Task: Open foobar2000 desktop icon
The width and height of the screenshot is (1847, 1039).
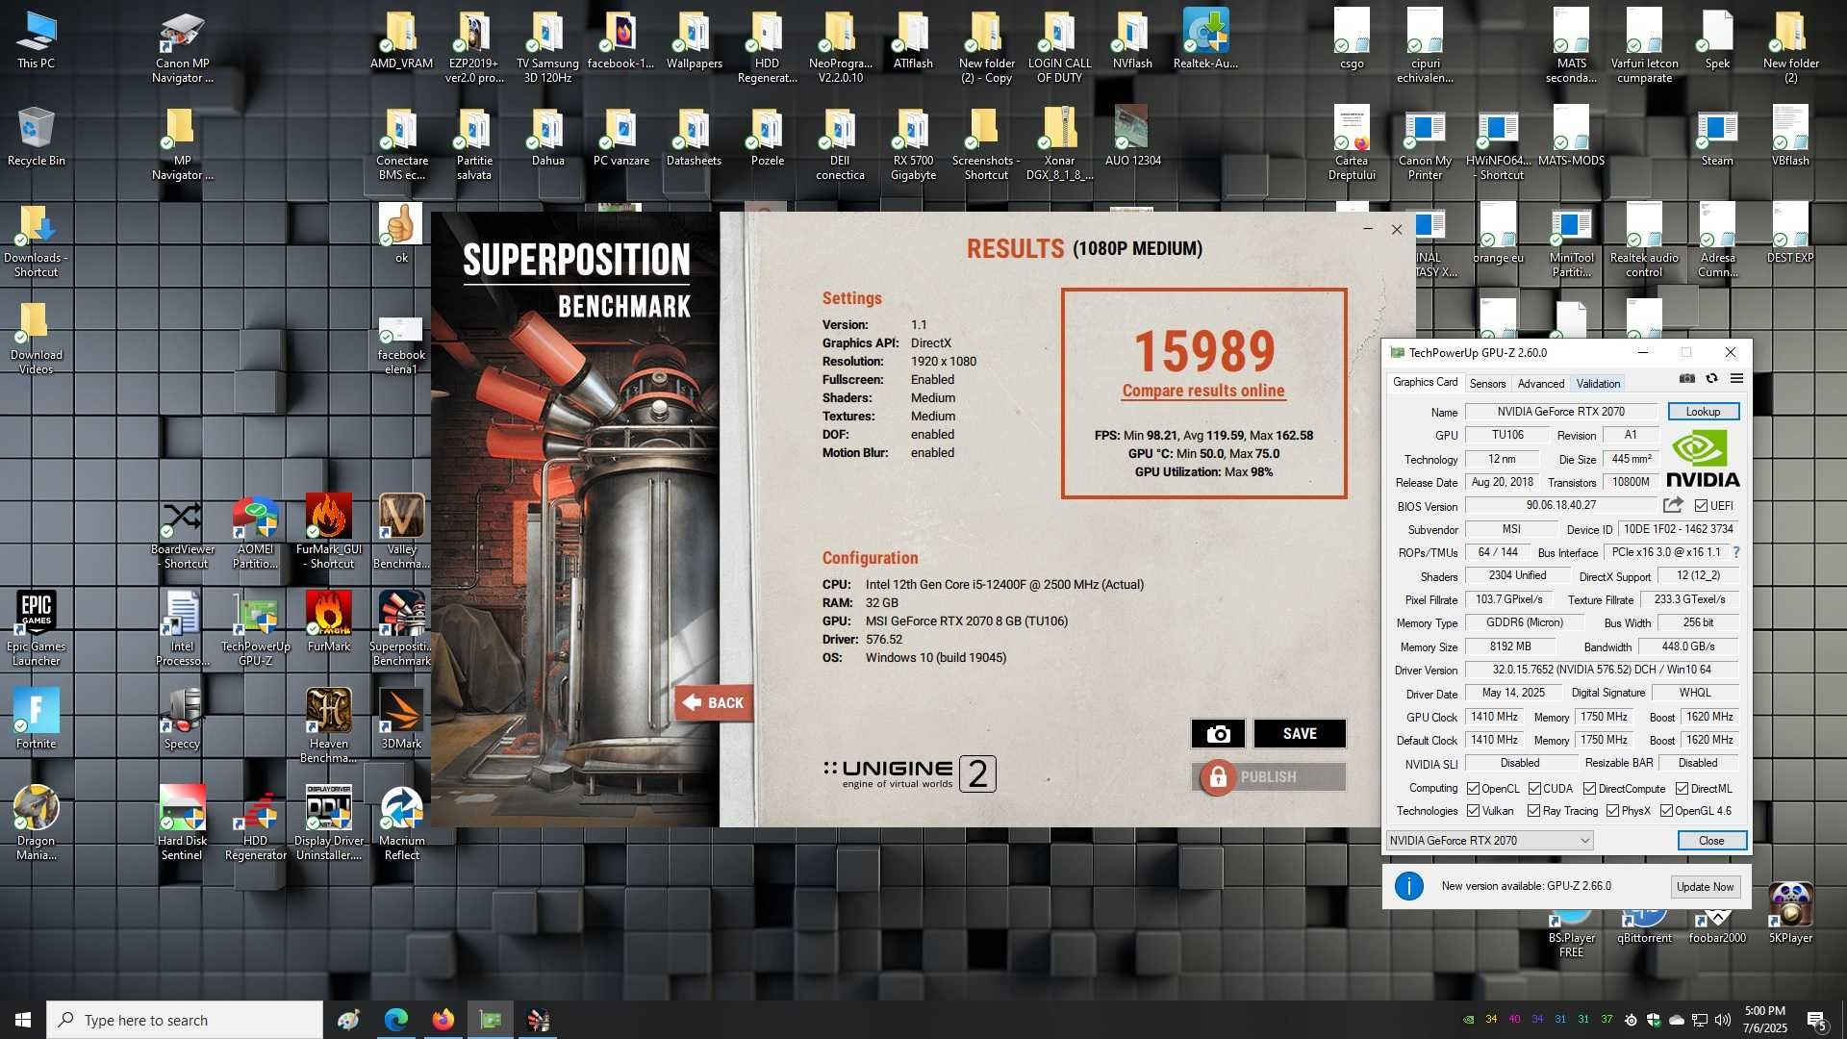Action: click(x=1717, y=924)
